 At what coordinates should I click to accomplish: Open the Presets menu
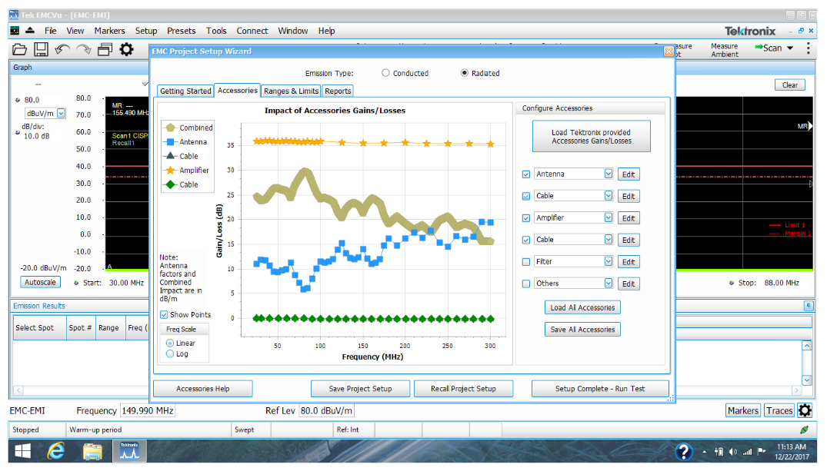181,30
